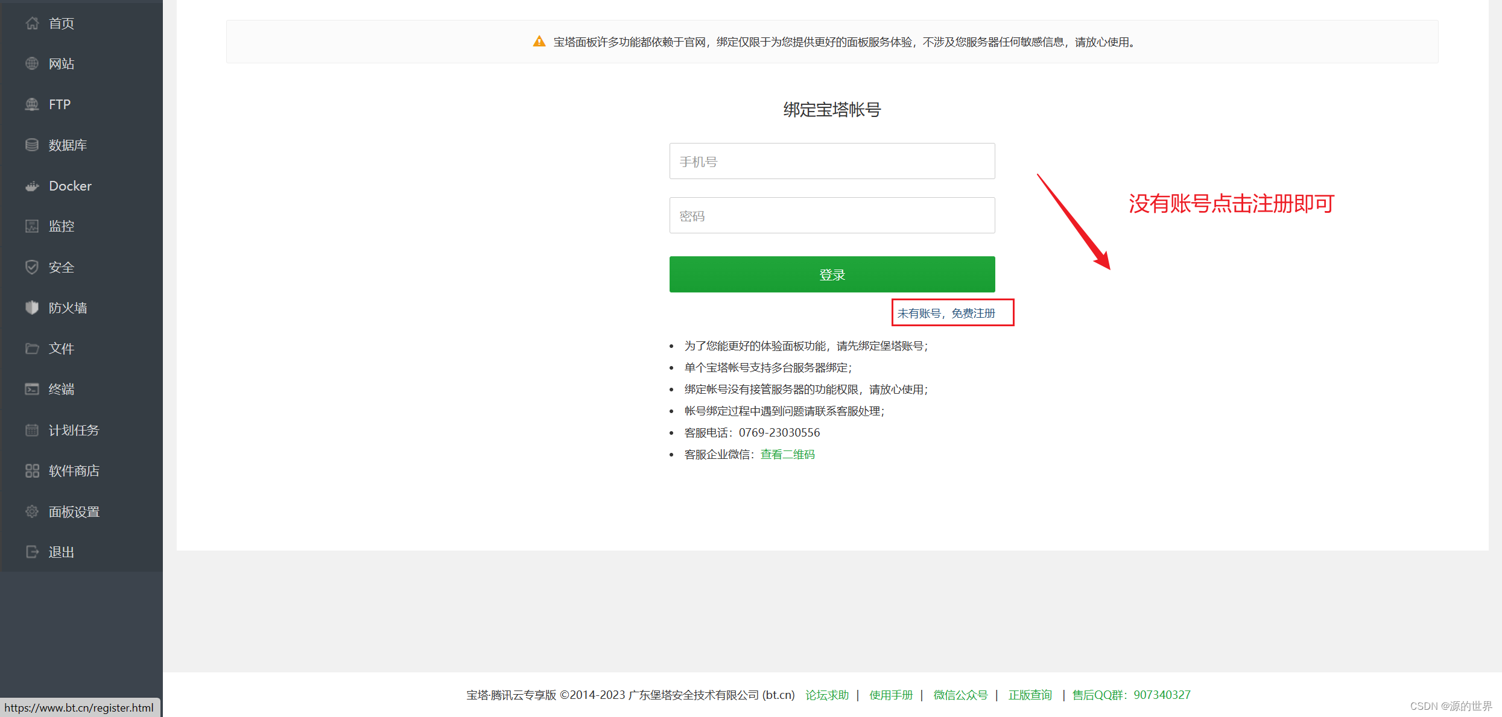1502x717 pixels.
Task: Focus the 密码 input field
Action: 832,215
